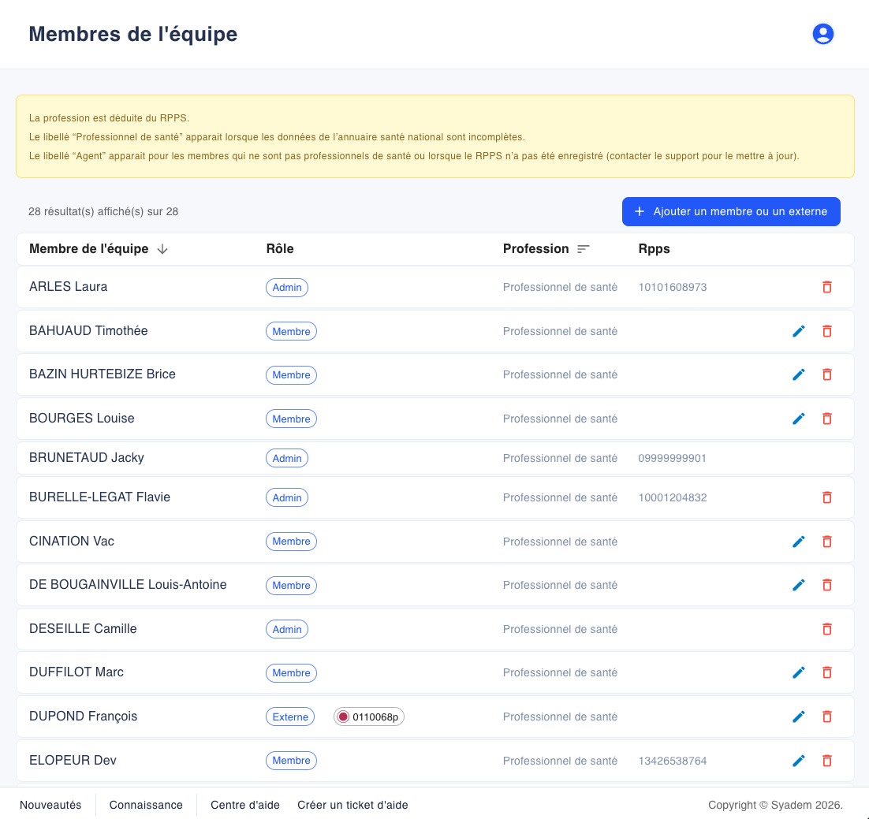
Task: Select the name DESEILLE Camille
Action: (83, 628)
